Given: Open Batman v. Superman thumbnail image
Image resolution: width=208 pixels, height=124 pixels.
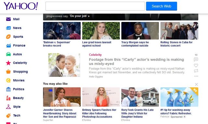Looking at the screenshot, I should coord(62,31).
